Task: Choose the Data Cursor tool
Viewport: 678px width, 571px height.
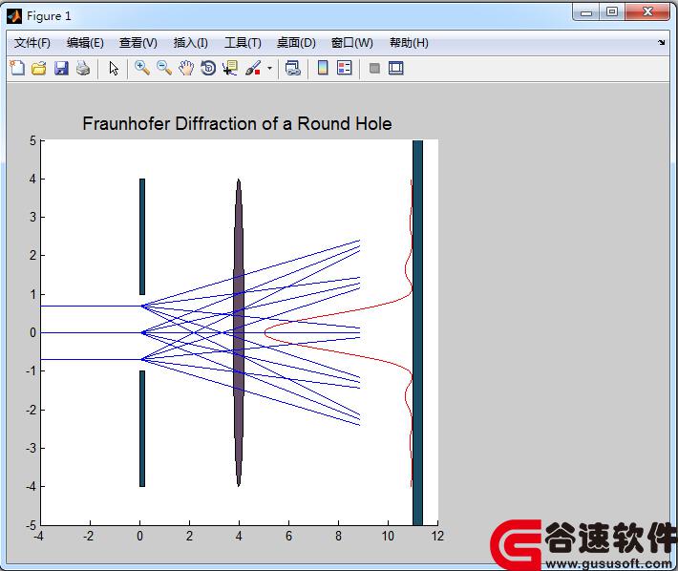Action: point(230,68)
